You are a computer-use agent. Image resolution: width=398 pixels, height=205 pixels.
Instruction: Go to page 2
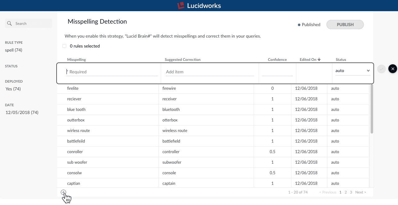tap(346, 192)
